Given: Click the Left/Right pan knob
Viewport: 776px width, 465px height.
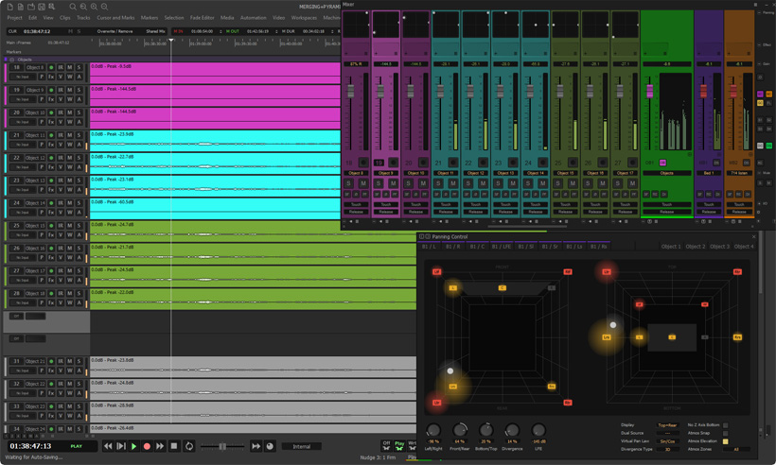Looking at the screenshot, I should coord(434,431).
